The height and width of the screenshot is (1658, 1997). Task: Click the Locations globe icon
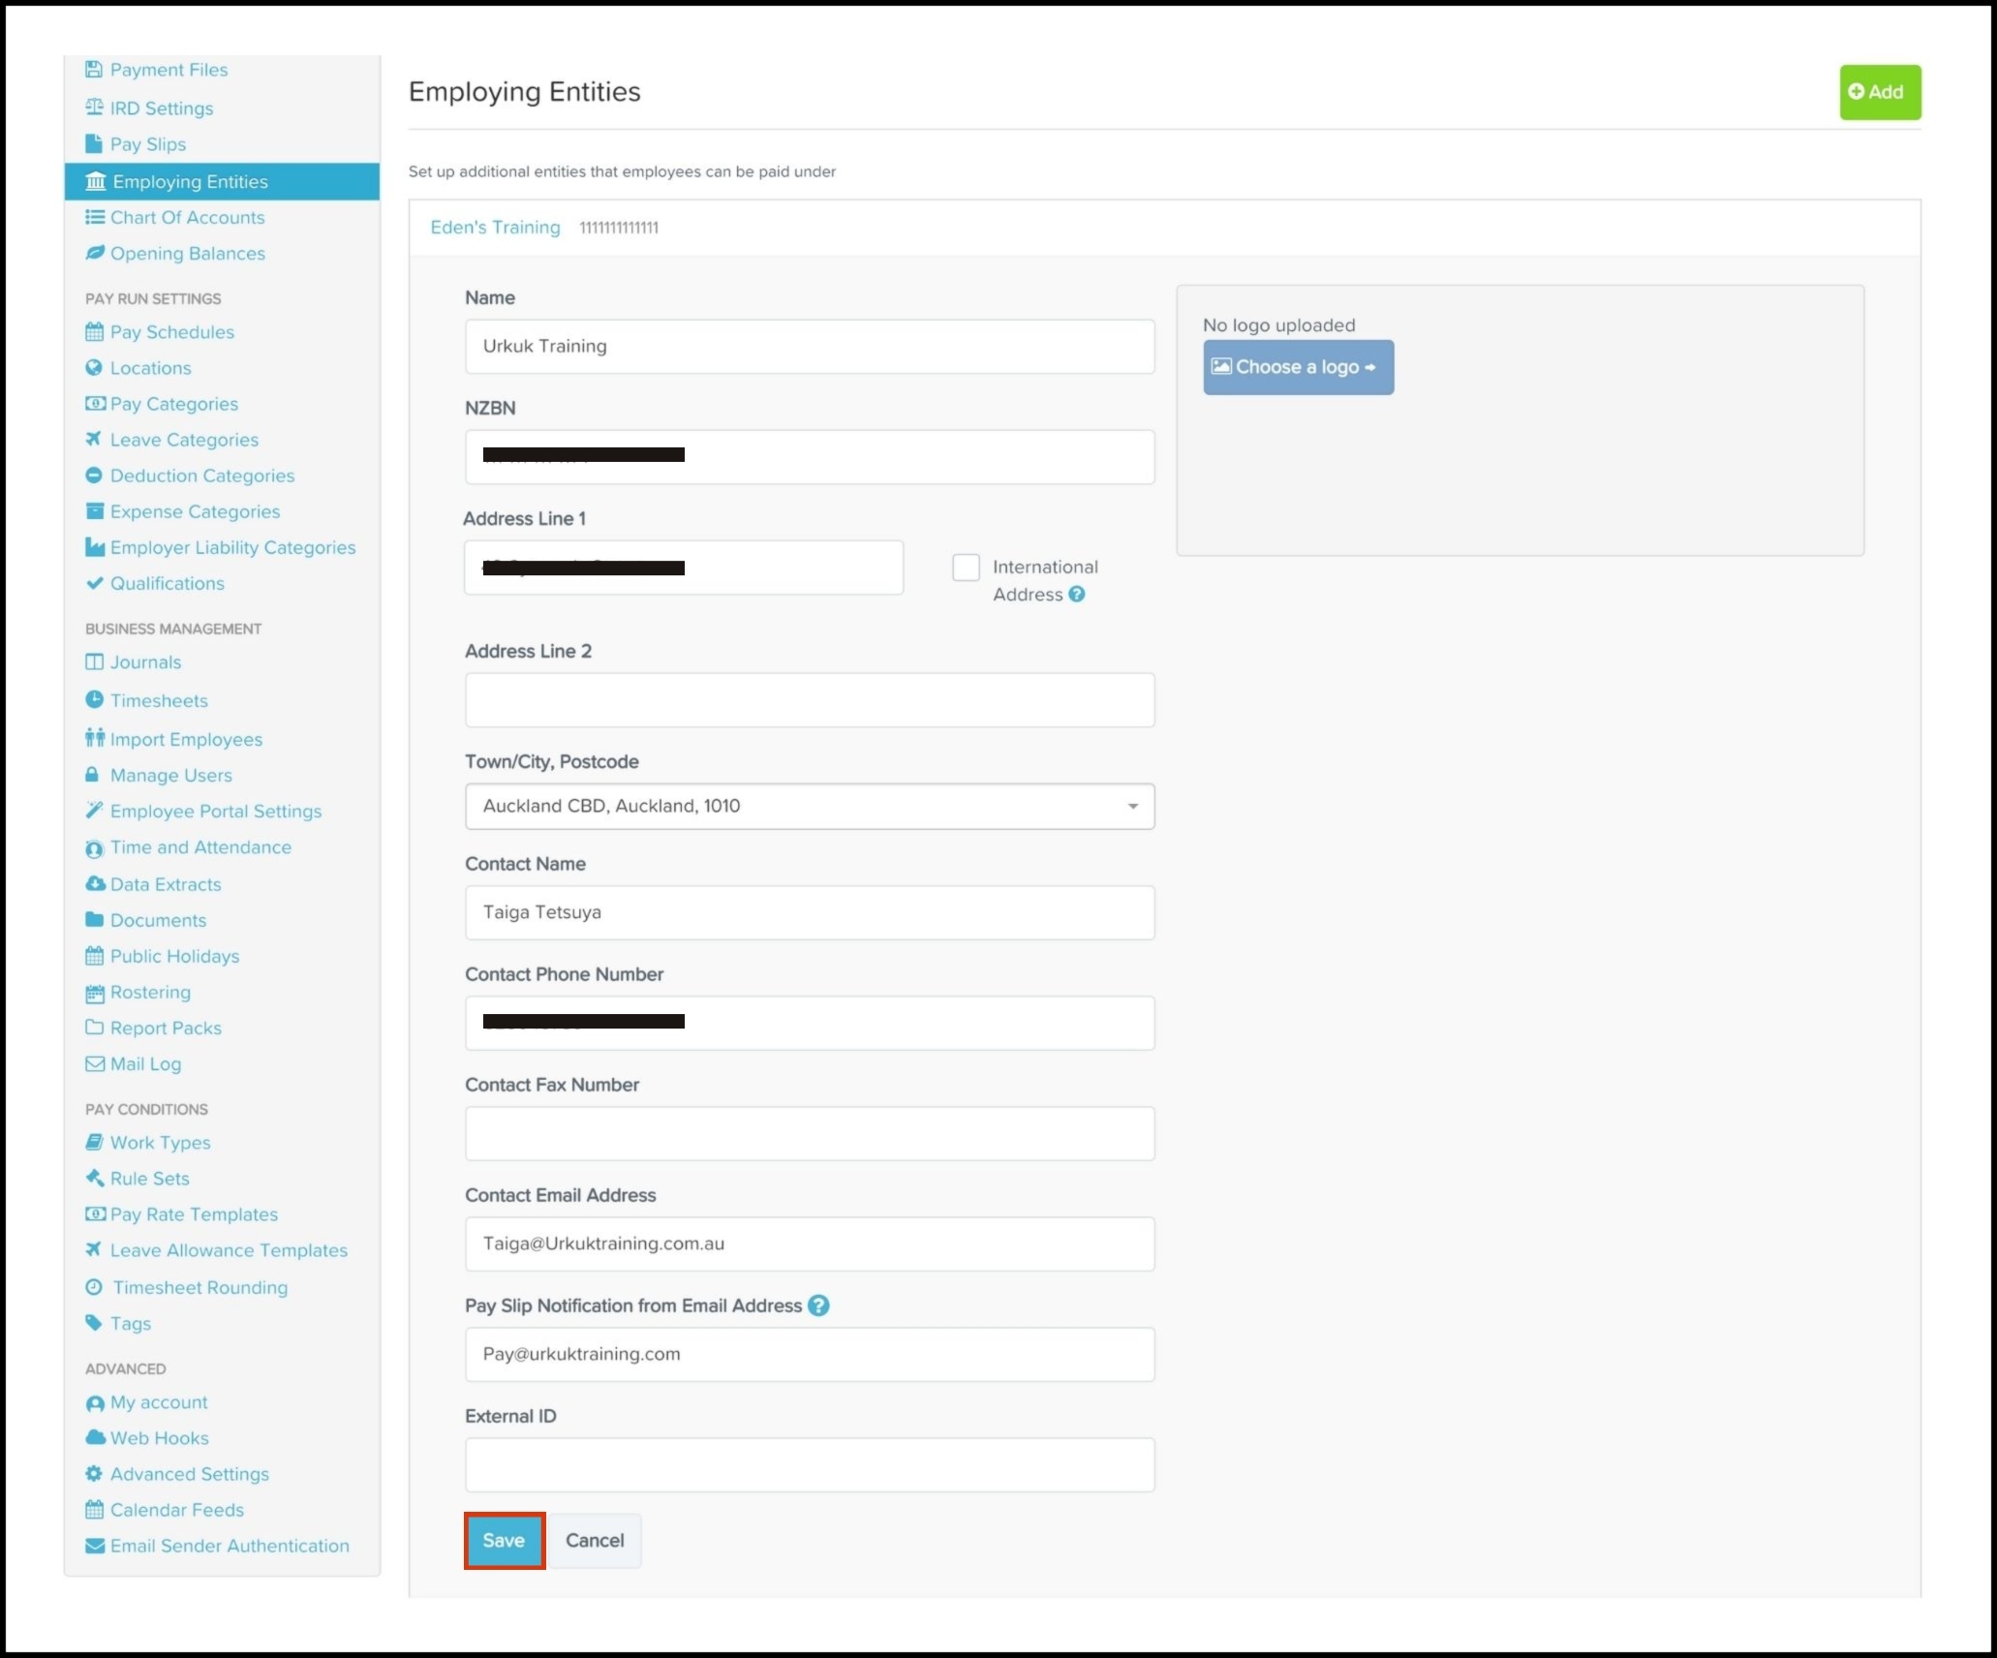[94, 368]
